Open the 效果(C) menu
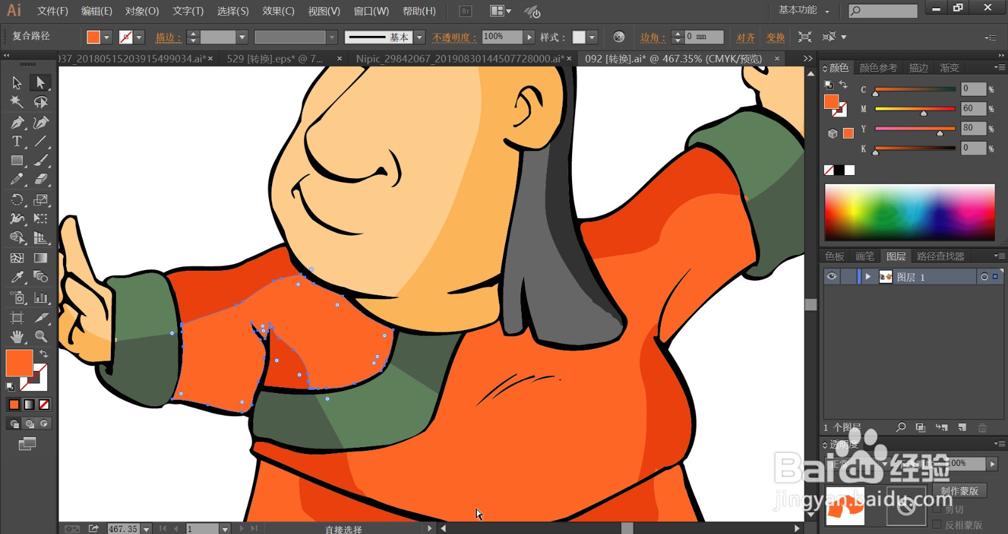Image resolution: width=1008 pixels, height=534 pixels. [x=278, y=11]
